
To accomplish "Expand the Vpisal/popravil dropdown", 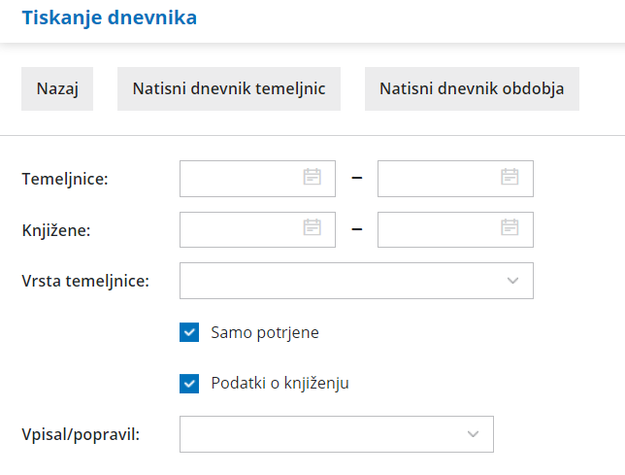I will click(x=473, y=434).
